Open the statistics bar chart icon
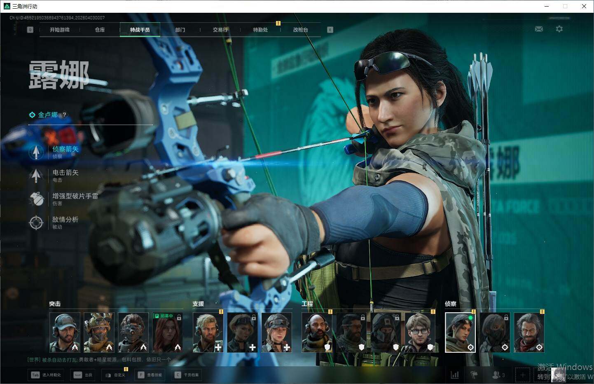Image resolution: width=594 pixels, height=384 pixels. (455, 375)
